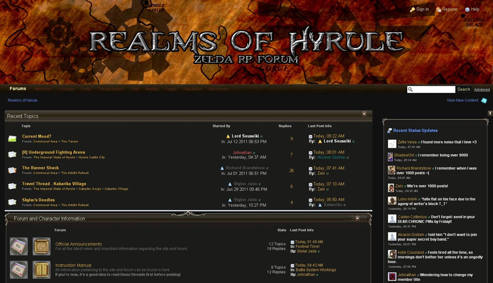Click the key icon beside Sign In
Viewport: 493px width, 283px height.
(413, 10)
